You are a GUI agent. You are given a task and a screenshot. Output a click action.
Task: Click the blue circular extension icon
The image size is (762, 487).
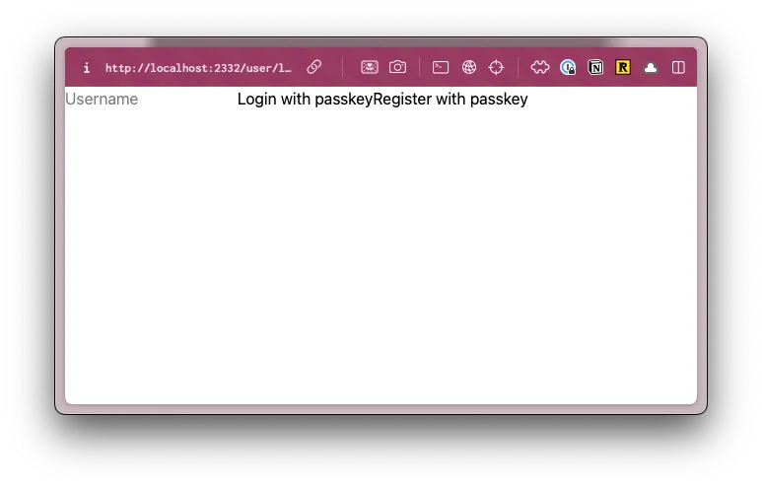pos(568,67)
